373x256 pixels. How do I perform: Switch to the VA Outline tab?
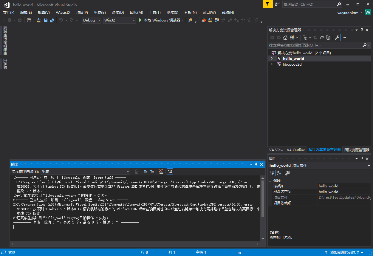point(296,150)
